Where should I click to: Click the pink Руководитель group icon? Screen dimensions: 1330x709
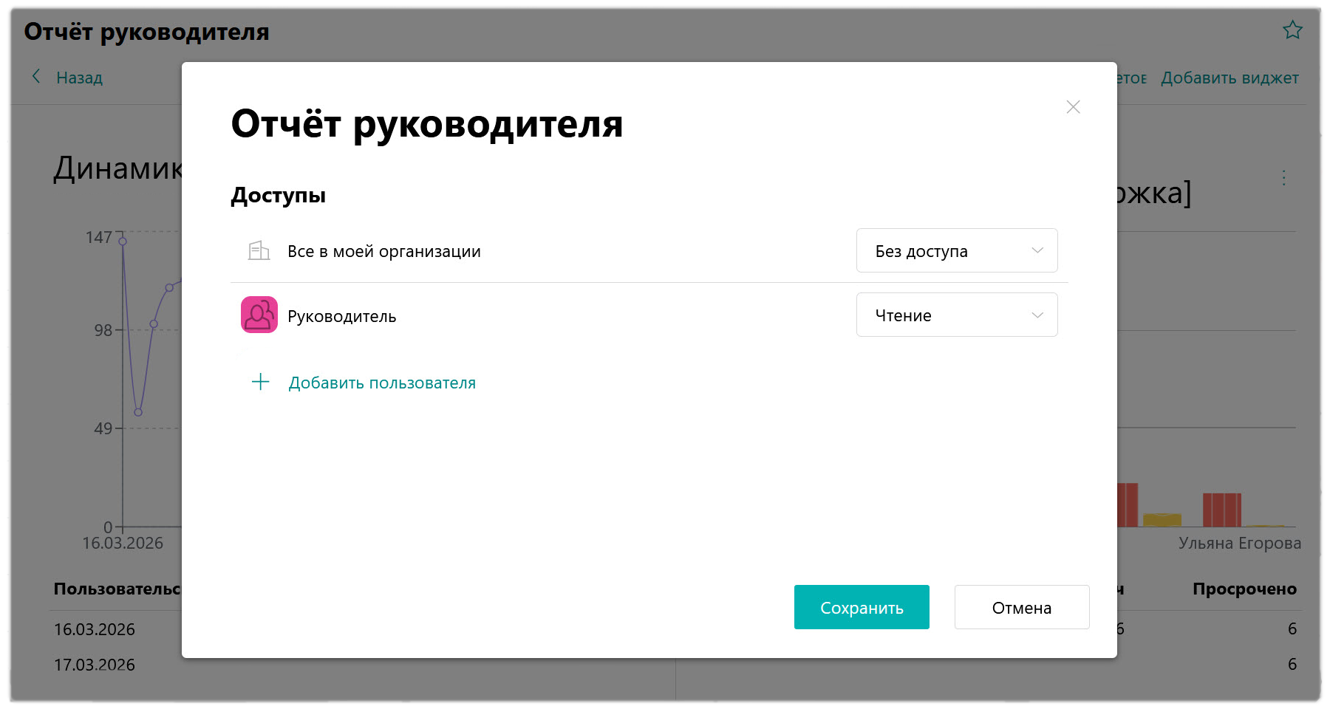tap(259, 315)
